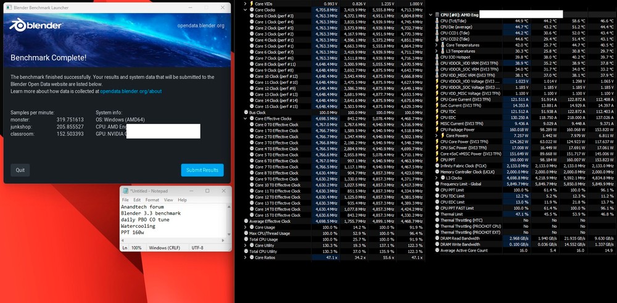Expand the Core Utility group
Image resolution: width=617 pixels, height=303 pixels.
(246, 246)
